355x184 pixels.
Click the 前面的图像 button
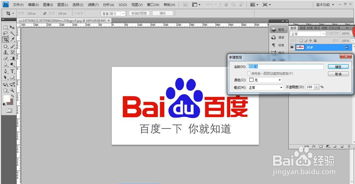click(x=139, y=13)
